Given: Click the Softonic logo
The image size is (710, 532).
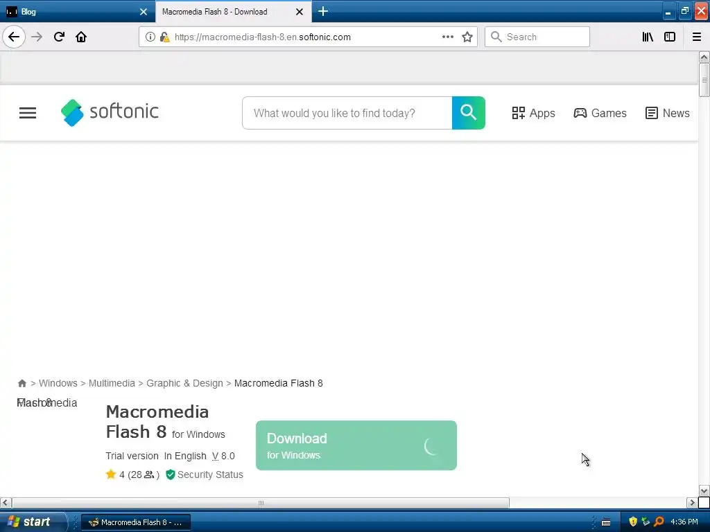Looking at the screenshot, I should coord(110,113).
